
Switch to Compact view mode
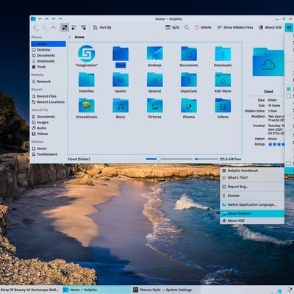click(73, 27)
